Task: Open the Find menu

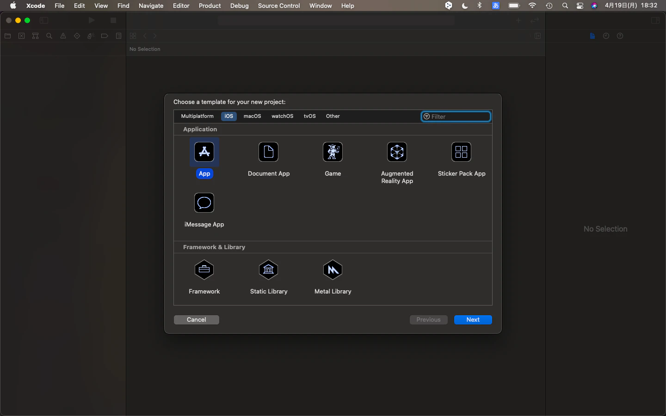Action: pos(123,6)
